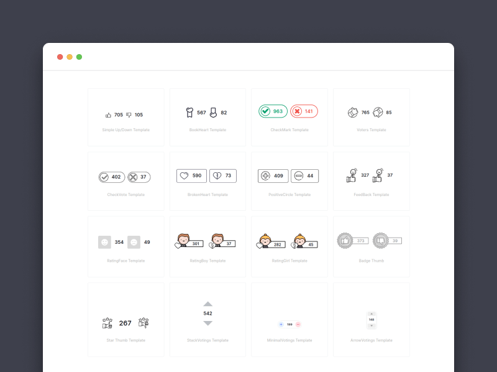Click the thumbs-down badge showing 39
Screen dimensions: 497x372
pos(387,241)
